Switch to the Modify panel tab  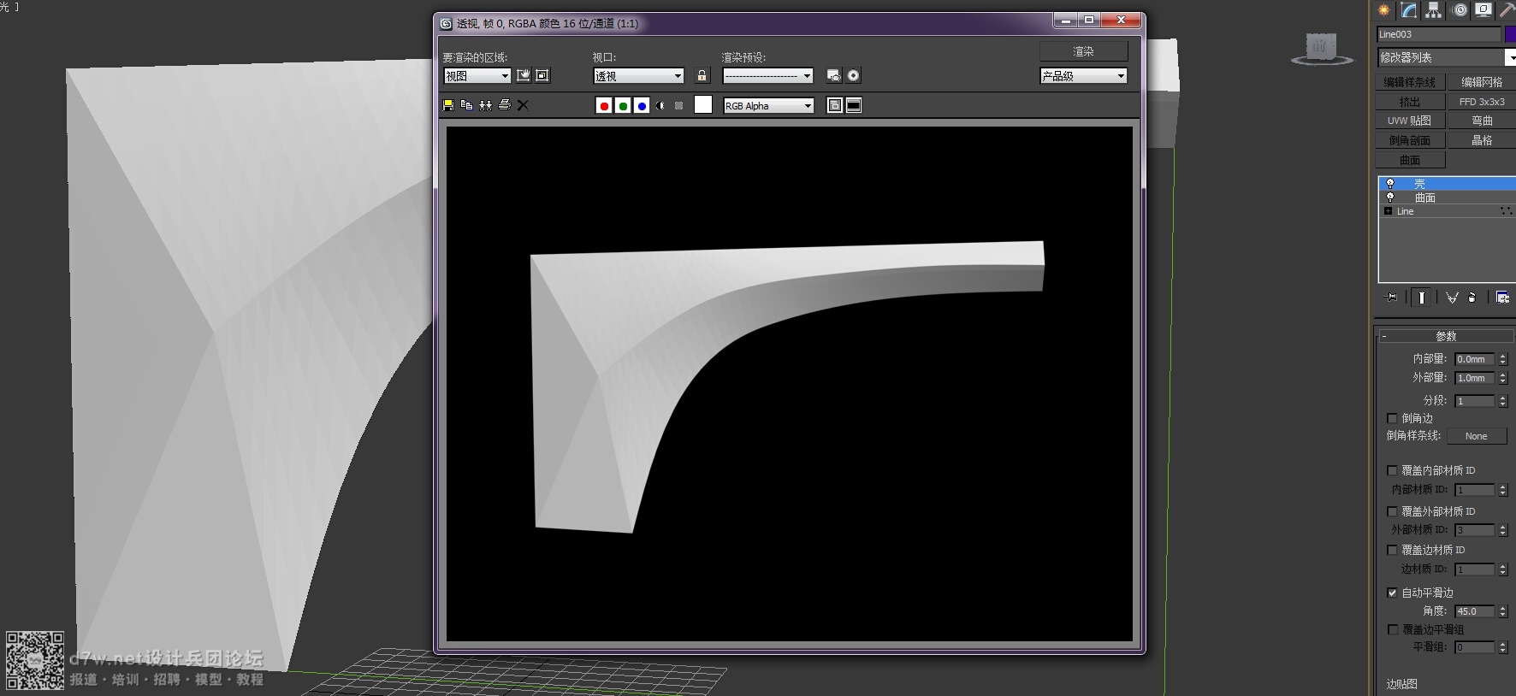pos(1409,10)
